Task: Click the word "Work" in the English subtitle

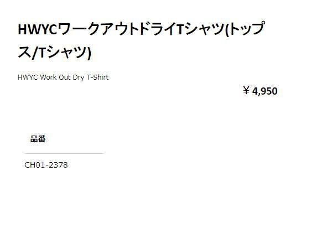Action: 49,77
